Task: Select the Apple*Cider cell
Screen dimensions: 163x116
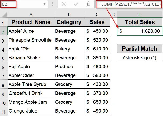Action: click(x=31, y=75)
